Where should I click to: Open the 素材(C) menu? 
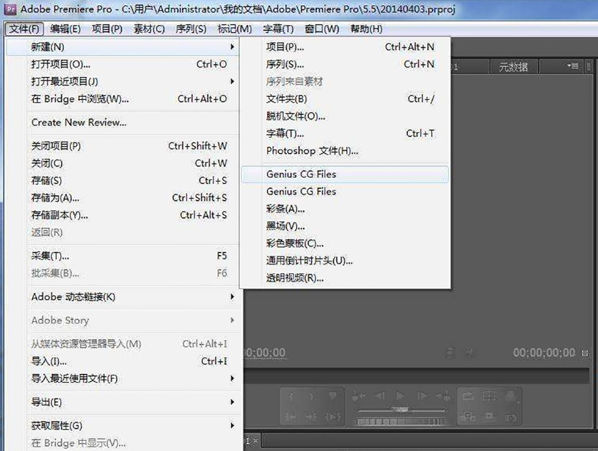tap(149, 29)
